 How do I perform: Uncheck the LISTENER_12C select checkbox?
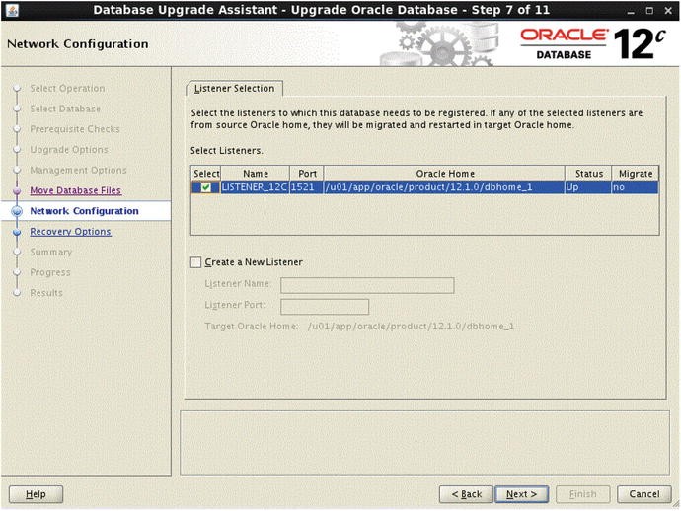pos(206,187)
